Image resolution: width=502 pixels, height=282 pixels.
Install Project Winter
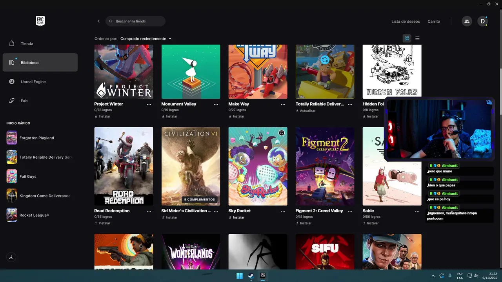(102, 116)
